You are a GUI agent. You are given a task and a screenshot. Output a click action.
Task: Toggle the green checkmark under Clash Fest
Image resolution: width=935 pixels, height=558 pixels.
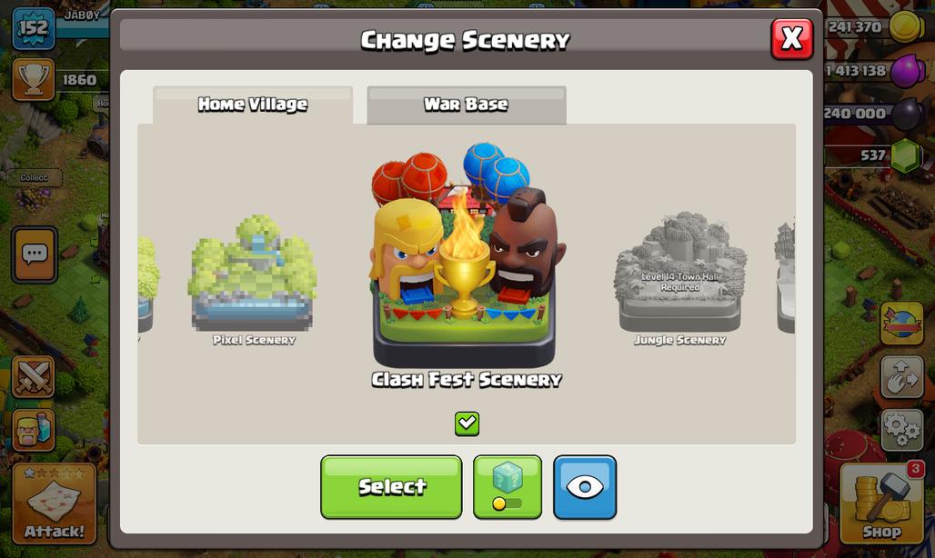pos(467,423)
